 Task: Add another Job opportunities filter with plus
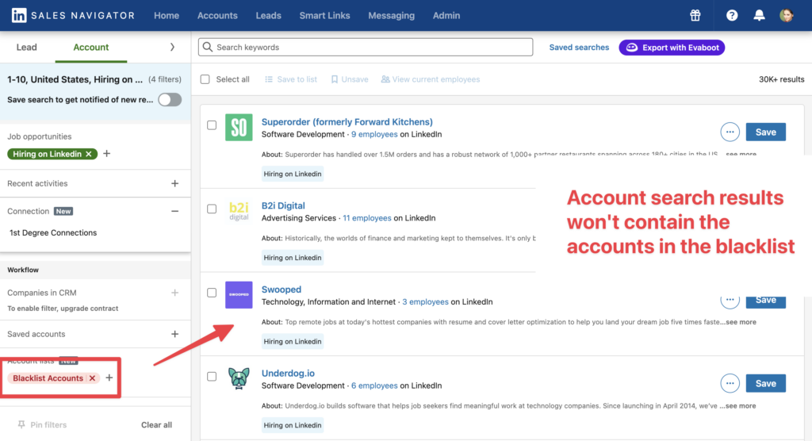point(107,153)
